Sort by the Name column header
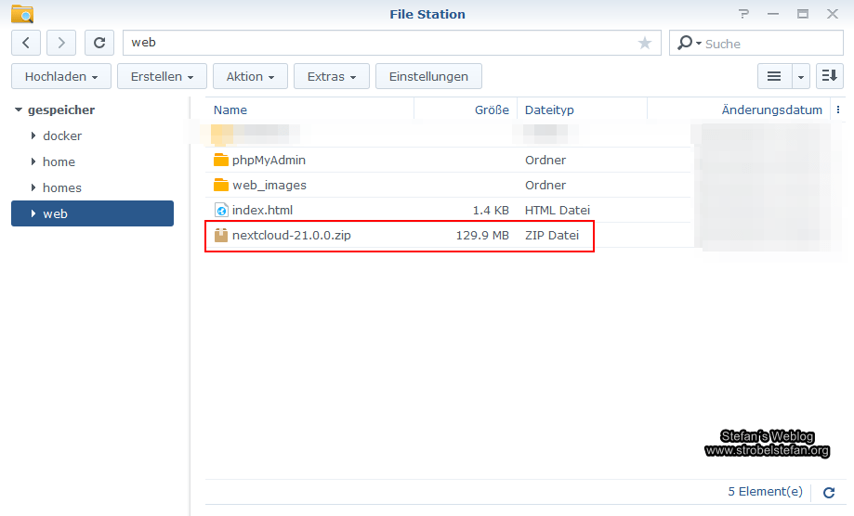Screen dimensions: 854x516 pyautogui.click(x=230, y=110)
